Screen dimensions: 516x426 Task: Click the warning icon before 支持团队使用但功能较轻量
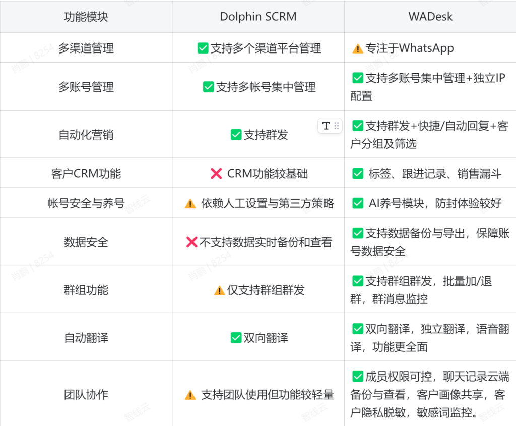(190, 395)
